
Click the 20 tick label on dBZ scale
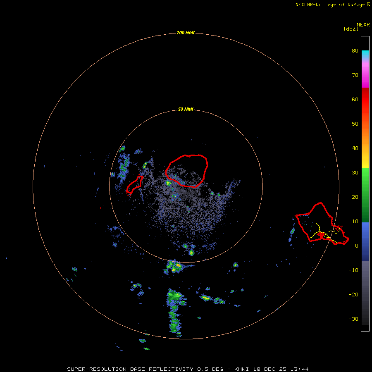click(355, 197)
